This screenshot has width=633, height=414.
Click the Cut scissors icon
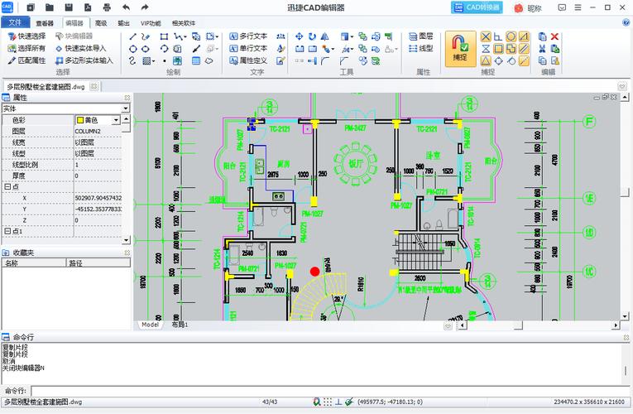click(x=542, y=49)
